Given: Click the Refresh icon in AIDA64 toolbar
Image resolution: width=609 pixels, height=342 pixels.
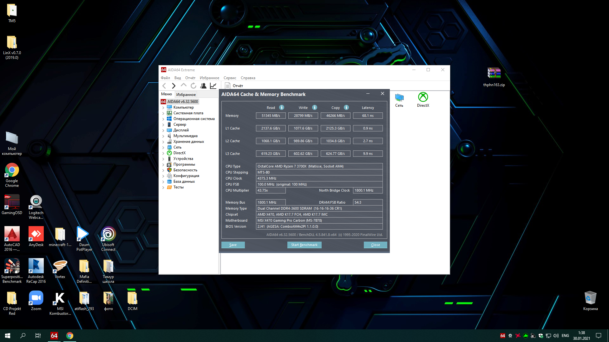Looking at the screenshot, I should tap(193, 86).
